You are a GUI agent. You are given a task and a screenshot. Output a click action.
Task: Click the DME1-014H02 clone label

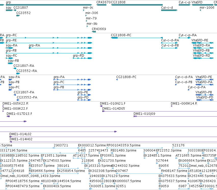pyautogui.click(x=21, y=139)
